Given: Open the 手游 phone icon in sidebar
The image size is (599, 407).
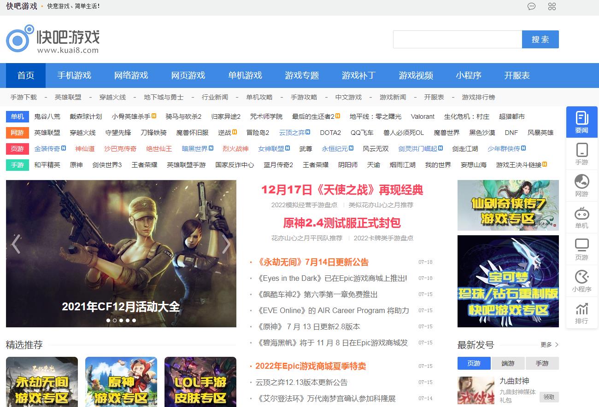Looking at the screenshot, I should pos(582,154).
